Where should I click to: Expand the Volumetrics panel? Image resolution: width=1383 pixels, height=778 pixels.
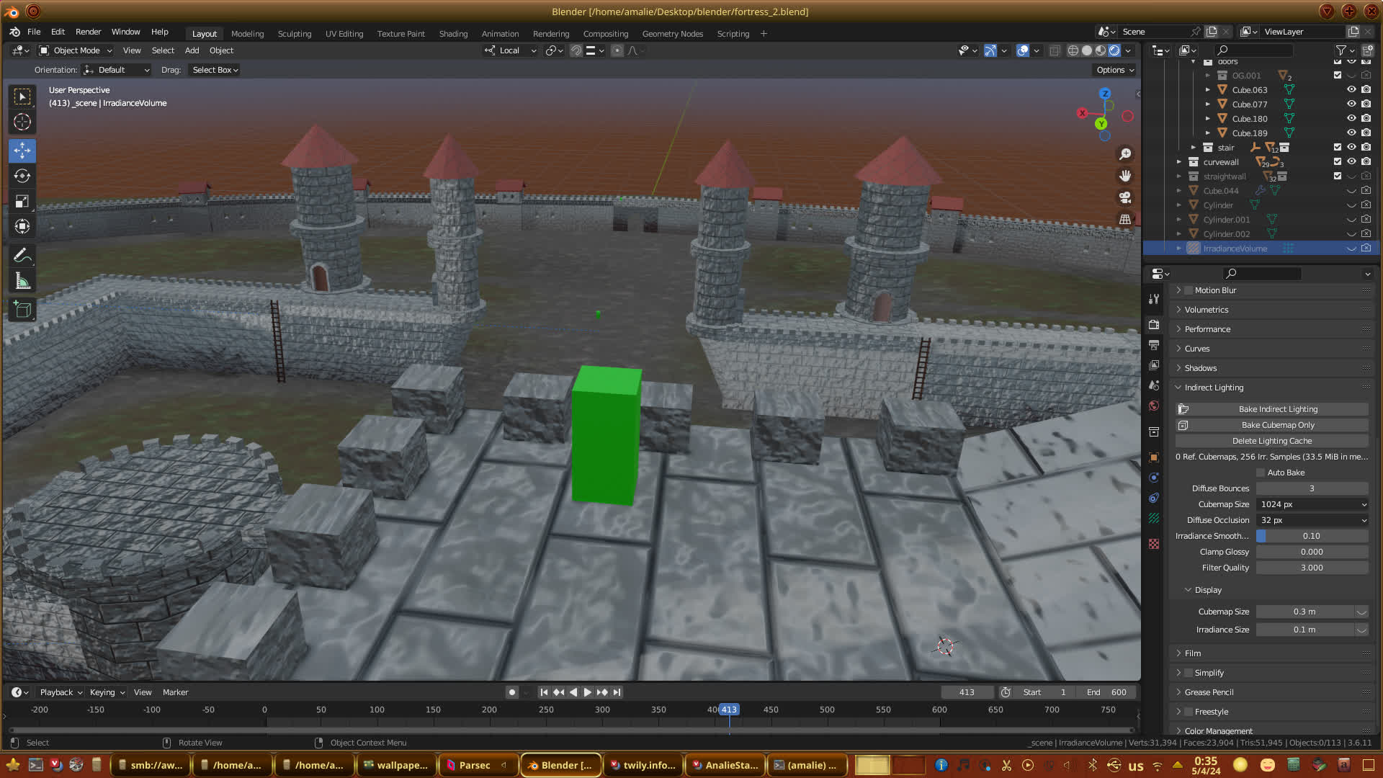[x=1207, y=310]
